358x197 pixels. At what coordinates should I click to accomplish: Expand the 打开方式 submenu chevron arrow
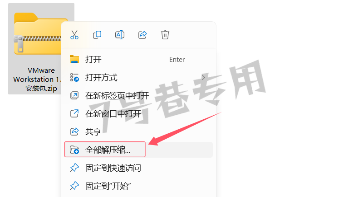point(203,78)
